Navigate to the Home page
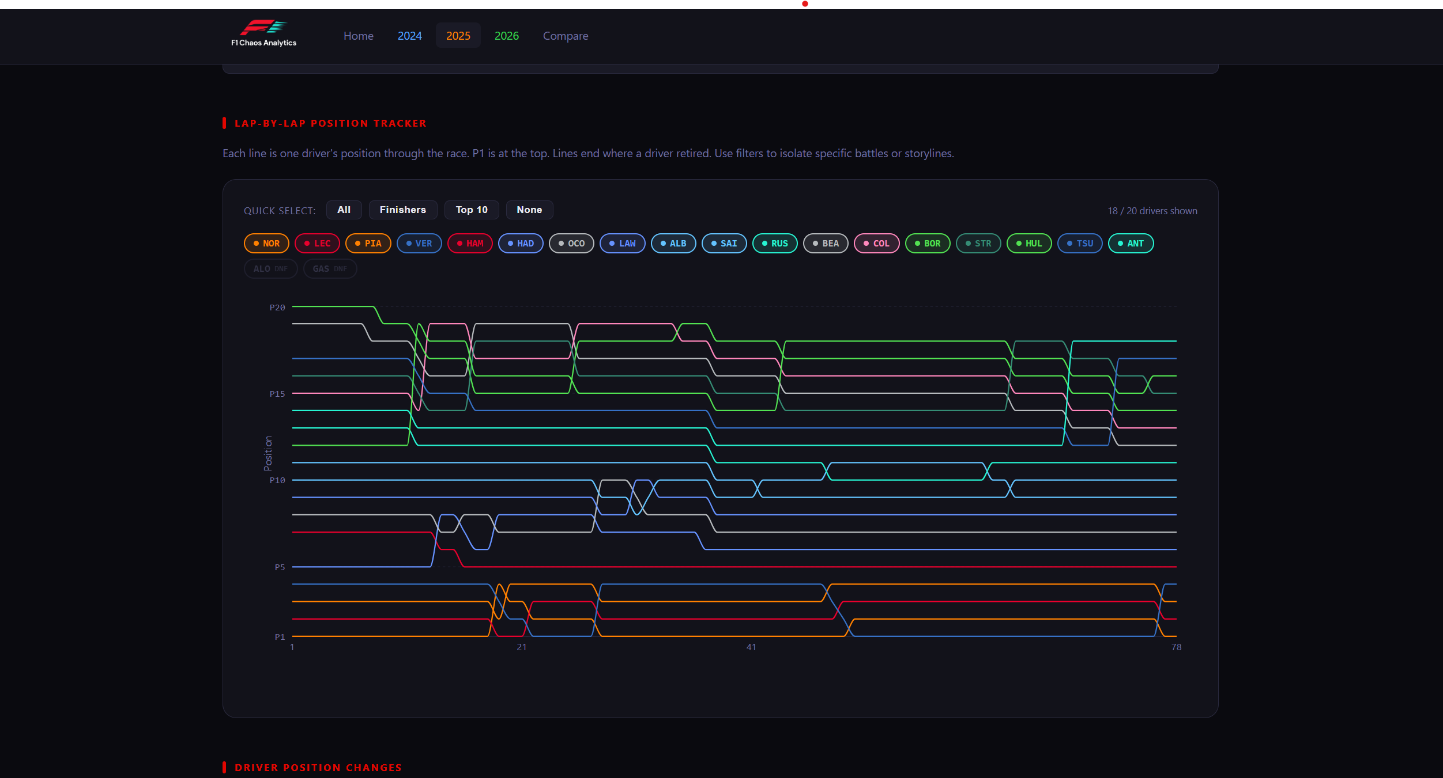This screenshot has width=1443, height=778. pos(358,35)
